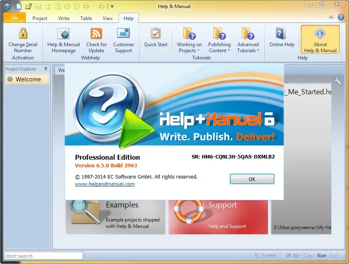Viewport: 349px width, 264px height.
Task: Expand the Advanced Tutorials dropdown
Action: tap(248, 41)
